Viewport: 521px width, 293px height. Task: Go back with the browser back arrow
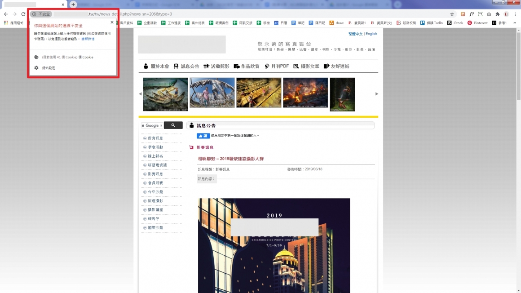click(x=6, y=14)
